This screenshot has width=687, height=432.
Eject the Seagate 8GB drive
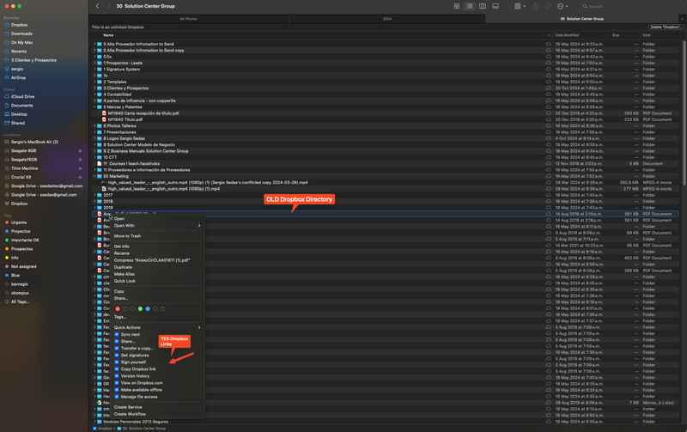80,150
